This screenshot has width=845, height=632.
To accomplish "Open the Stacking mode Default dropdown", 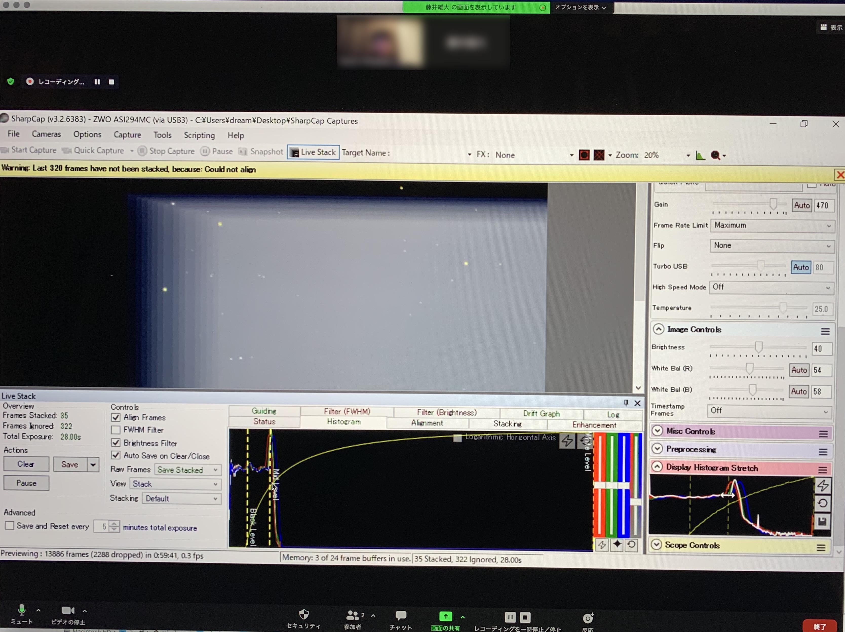I will [181, 499].
